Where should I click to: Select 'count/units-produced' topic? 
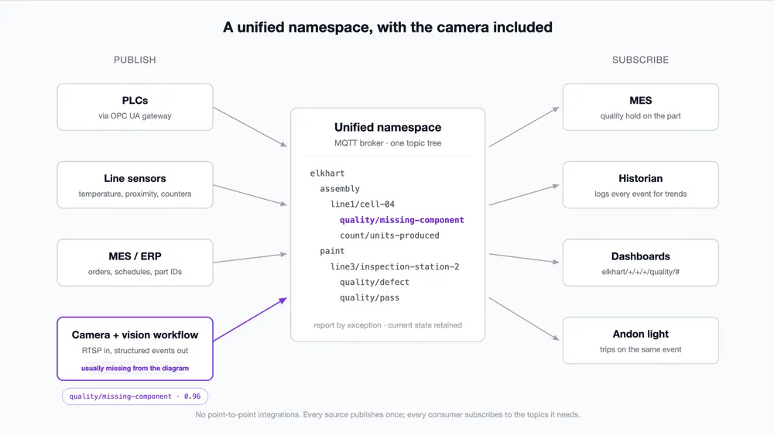[x=389, y=235]
